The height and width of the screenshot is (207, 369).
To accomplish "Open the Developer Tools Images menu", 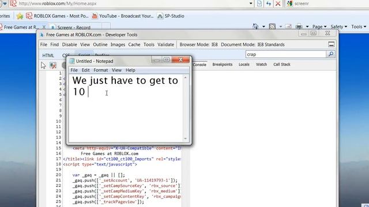I will click(x=118, y=44).
